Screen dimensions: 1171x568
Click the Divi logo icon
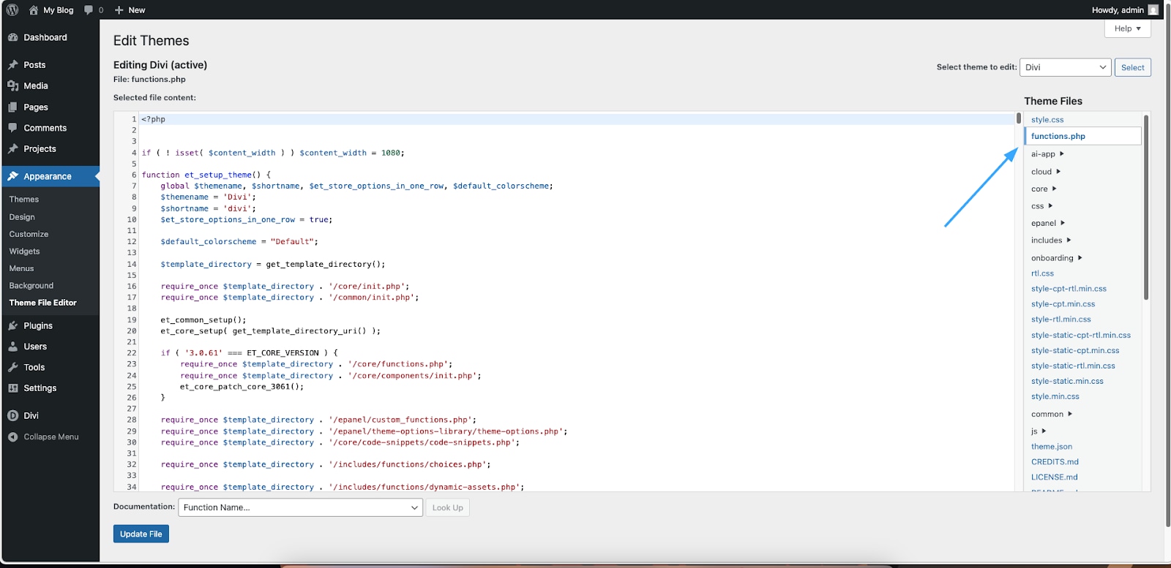tap(13, 415)
